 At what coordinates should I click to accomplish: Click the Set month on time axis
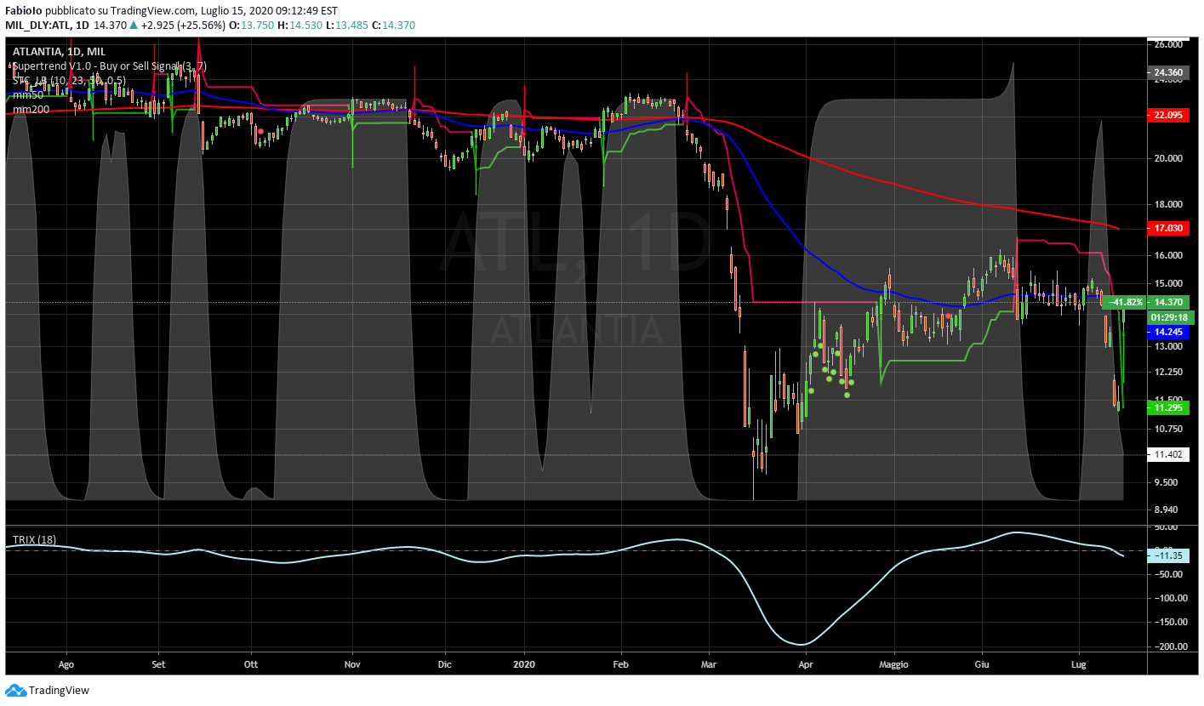[158, 664]
